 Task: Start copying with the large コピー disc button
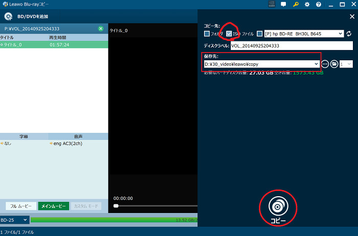(278, 209)
